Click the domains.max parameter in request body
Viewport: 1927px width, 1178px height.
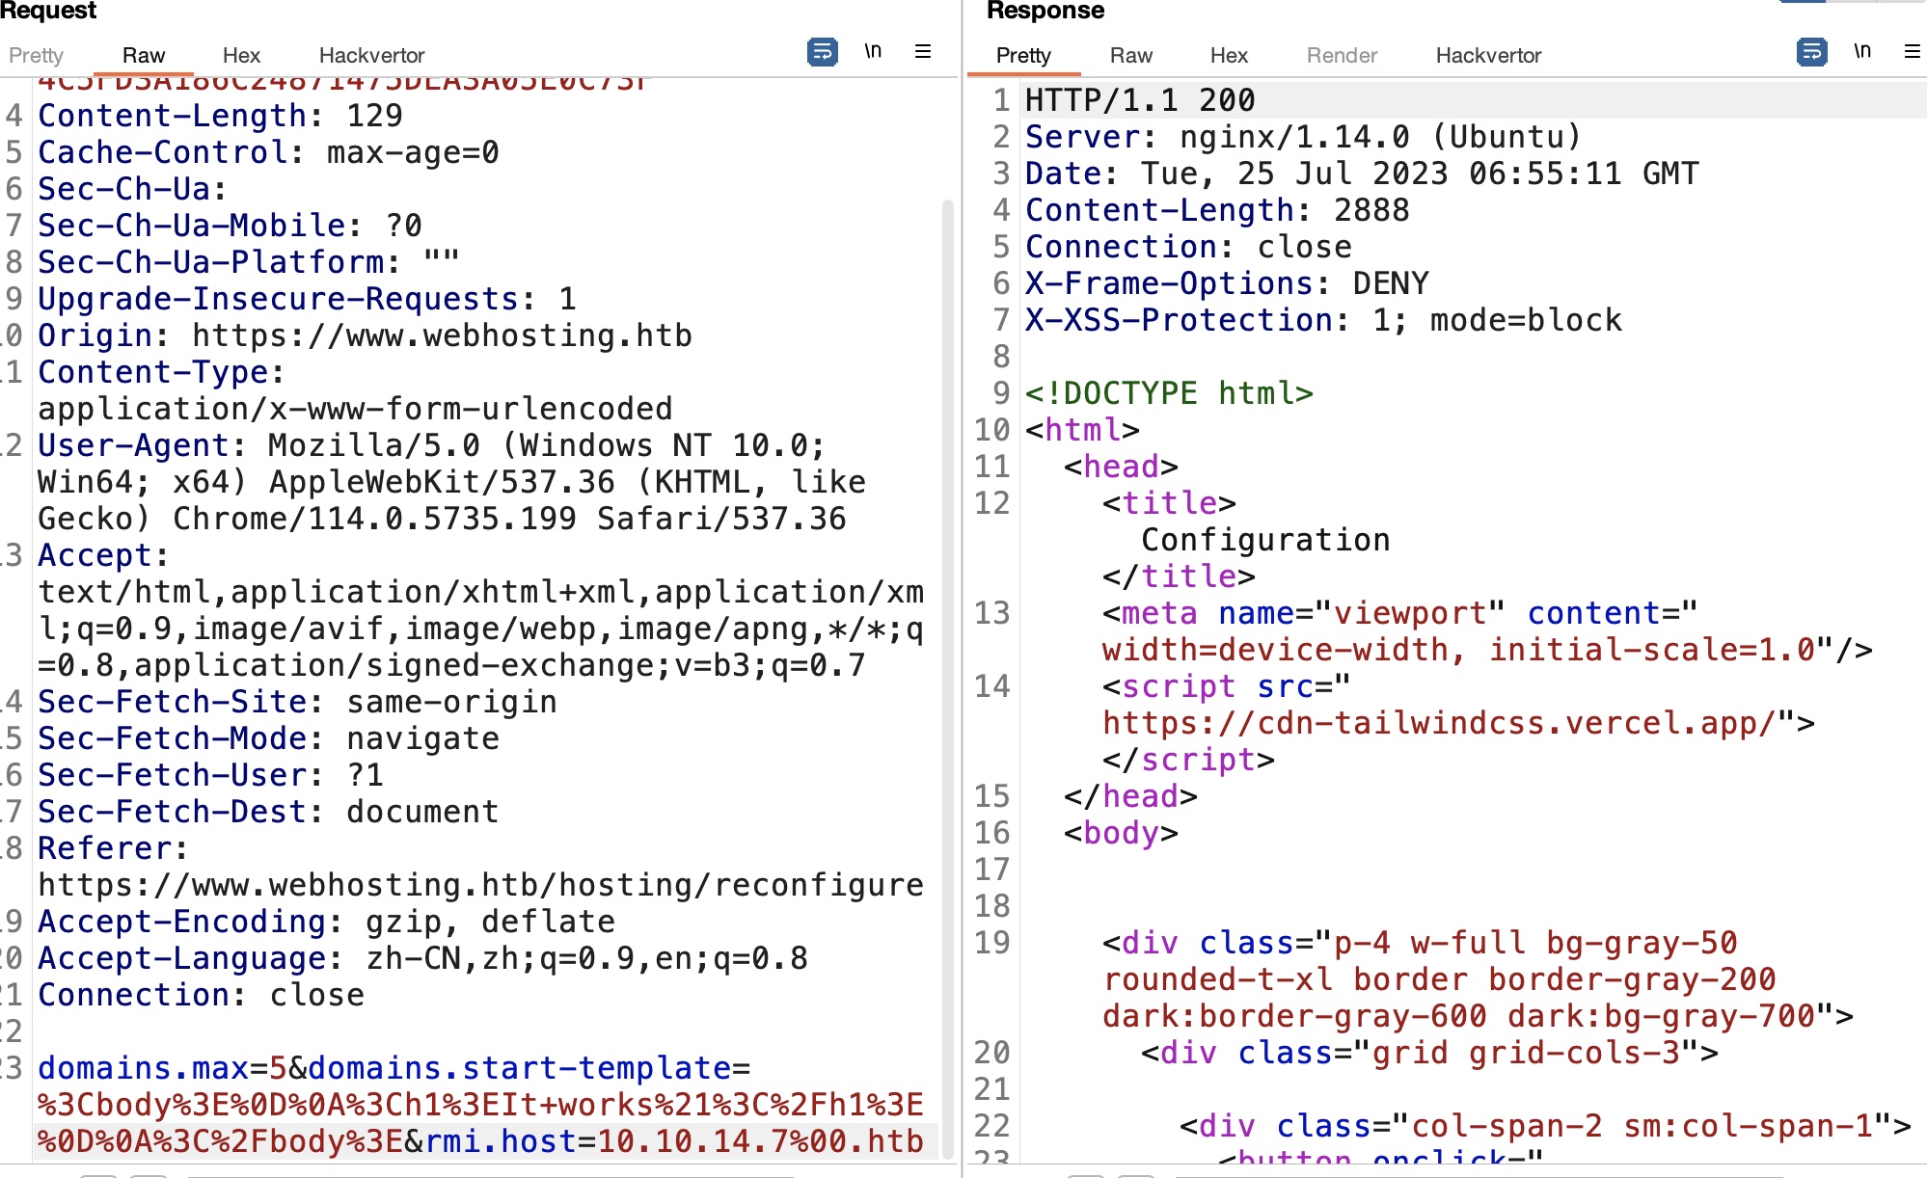point(143,1068)
